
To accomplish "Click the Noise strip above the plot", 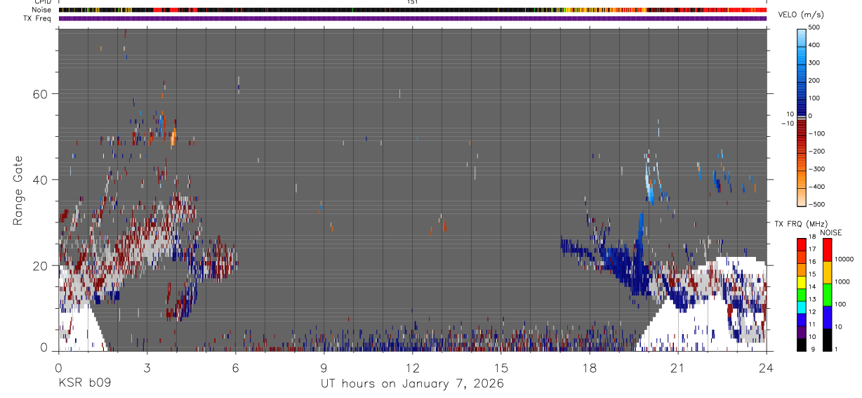I will [x=413, y=10].
